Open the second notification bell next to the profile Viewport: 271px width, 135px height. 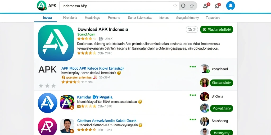(x=218, y=6)
